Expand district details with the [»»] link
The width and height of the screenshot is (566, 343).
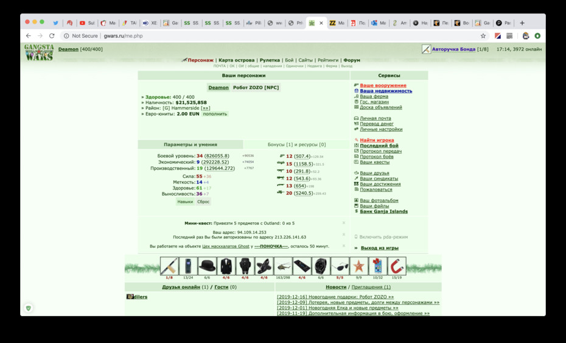[205, 108]
